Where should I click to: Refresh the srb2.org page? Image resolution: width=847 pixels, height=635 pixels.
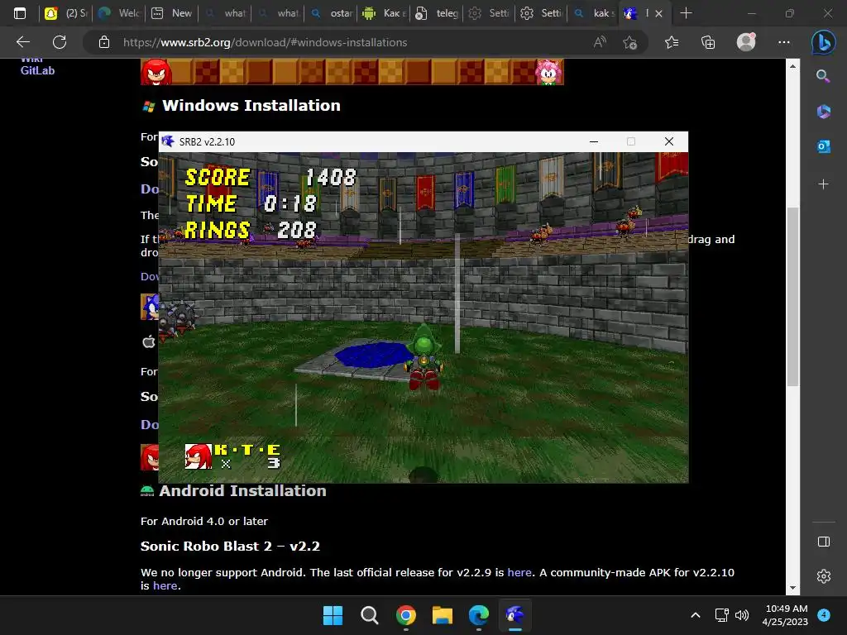click(60, 42)
